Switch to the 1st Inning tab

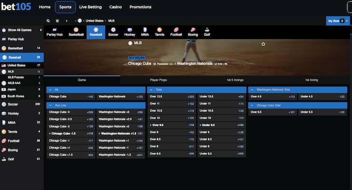tap(312, 80)
